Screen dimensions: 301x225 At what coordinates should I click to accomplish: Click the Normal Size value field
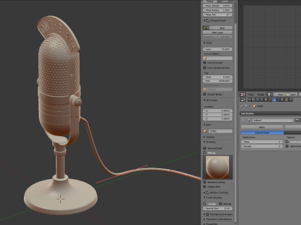coord(218,208)
